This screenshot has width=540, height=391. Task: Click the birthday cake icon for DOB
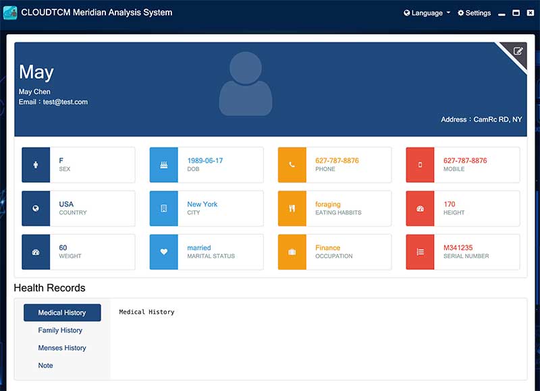point(163,164)
